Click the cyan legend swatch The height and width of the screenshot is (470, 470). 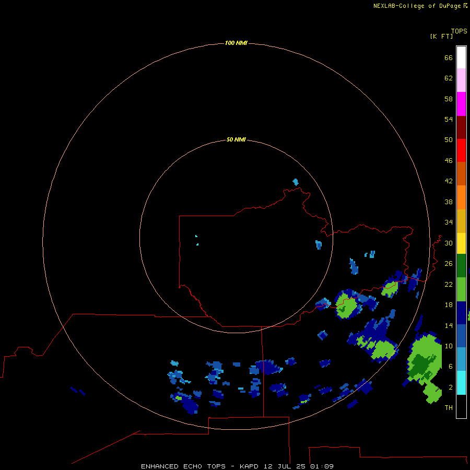(461, 383)
